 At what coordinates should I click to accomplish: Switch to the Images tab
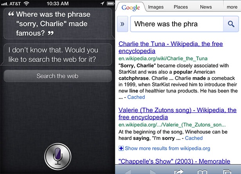(x=156, y=7)
